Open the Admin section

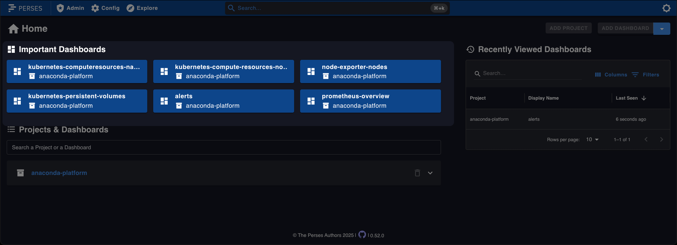[x=70, y=8]
